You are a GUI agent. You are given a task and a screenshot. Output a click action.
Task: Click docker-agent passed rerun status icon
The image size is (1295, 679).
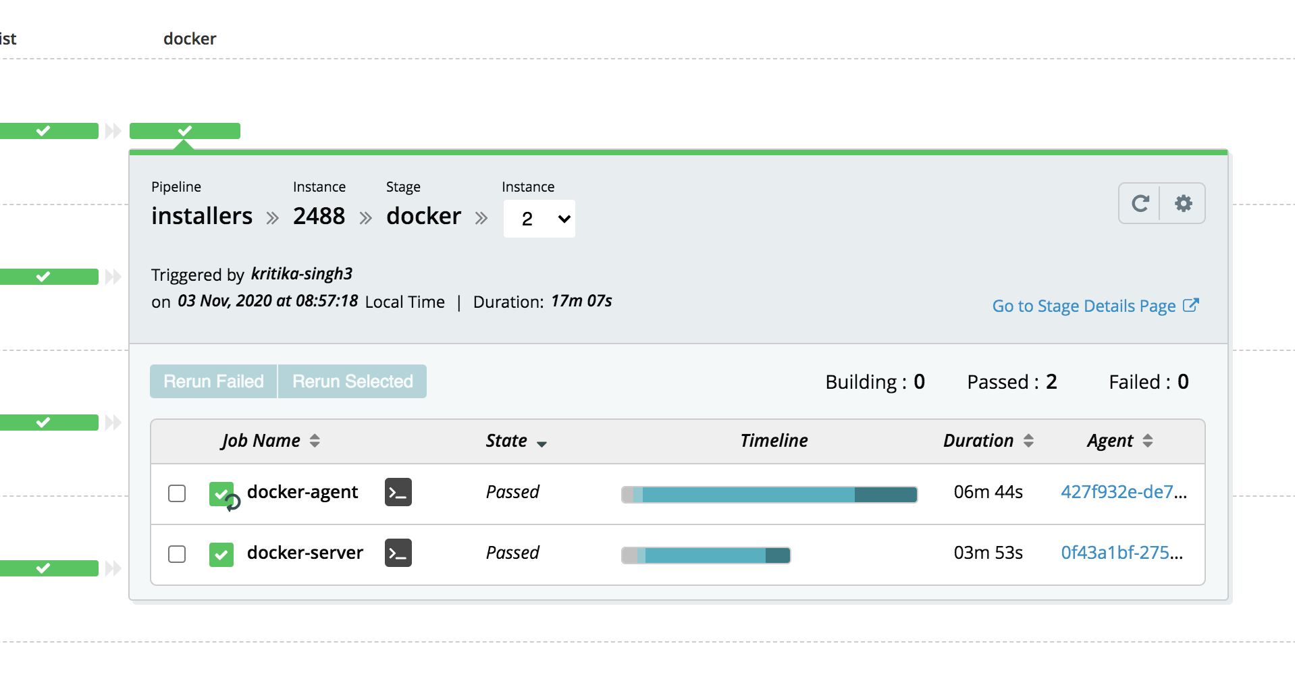[223, 495]
